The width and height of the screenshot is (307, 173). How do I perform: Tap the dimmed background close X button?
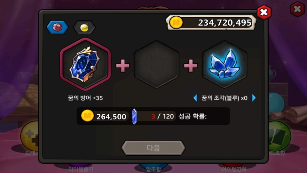[297, 9]
